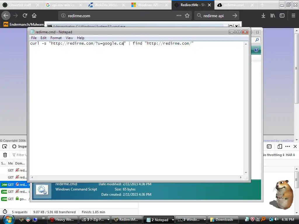Activate devtools element picker
299x224 pixels.
(5, 146)
